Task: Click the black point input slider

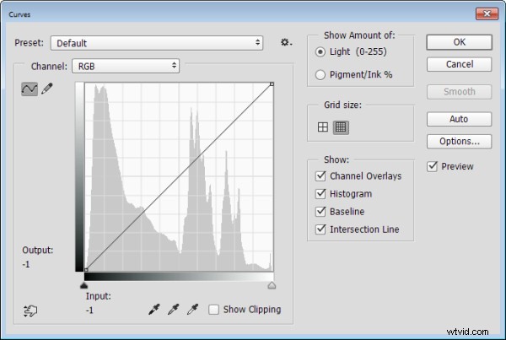Action: 83,285
